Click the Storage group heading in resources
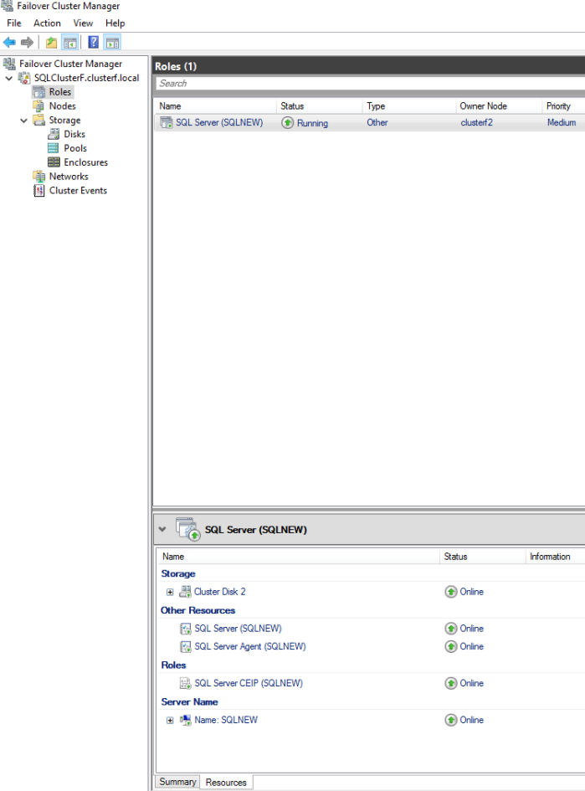 point(178,573)
